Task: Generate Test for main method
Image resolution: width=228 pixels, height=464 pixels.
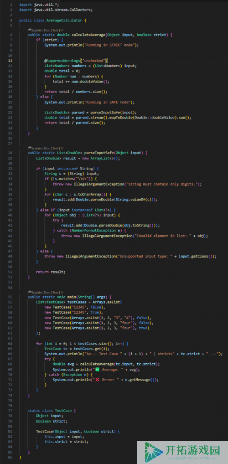Action: pyautogui.click(x=56, y=292)
